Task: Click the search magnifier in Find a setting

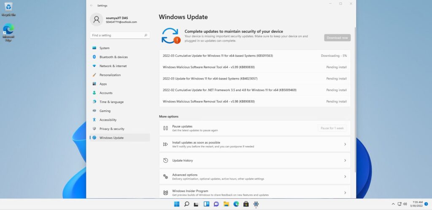Action: (x=146, y=35)
